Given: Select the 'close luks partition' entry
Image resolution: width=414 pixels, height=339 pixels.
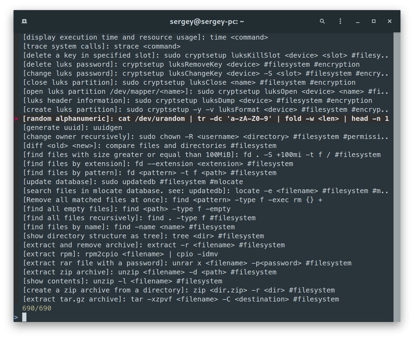Looking at the screenshot, I should 189,82.
